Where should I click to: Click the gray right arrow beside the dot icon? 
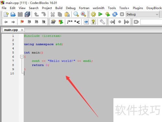click(x=126, y=22)
